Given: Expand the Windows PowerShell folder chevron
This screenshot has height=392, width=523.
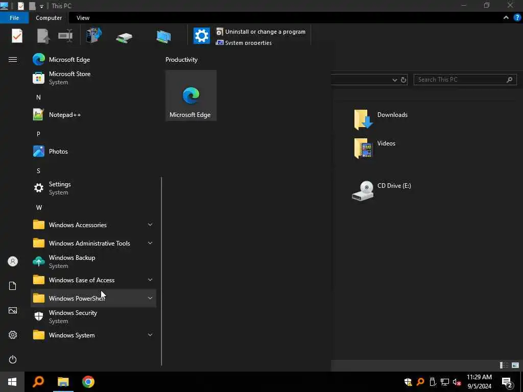Looking at the screenshot, I should coord(150,298).
